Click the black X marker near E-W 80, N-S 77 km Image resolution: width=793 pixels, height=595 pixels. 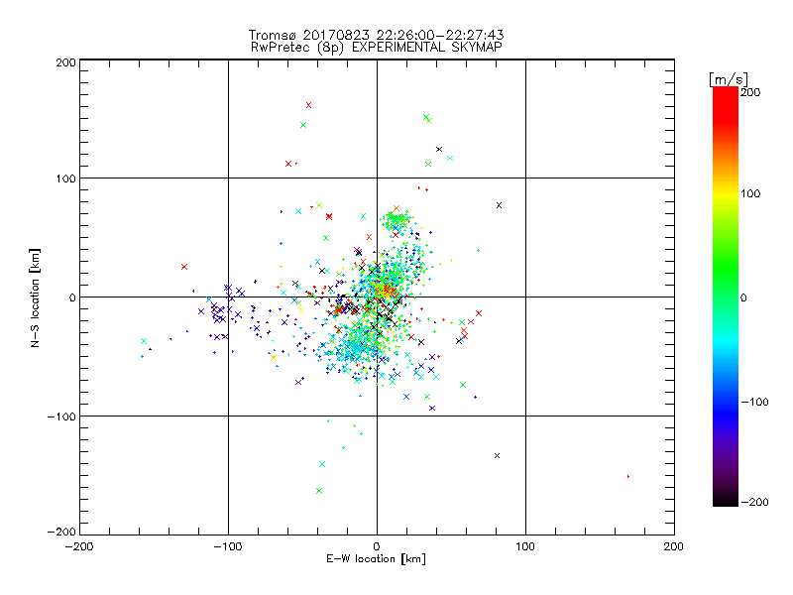tap(500, 205)
